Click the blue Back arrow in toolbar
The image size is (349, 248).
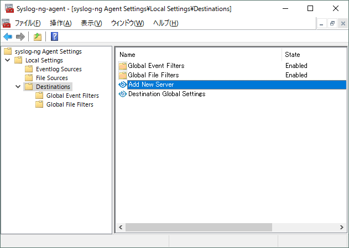(8, 36)
